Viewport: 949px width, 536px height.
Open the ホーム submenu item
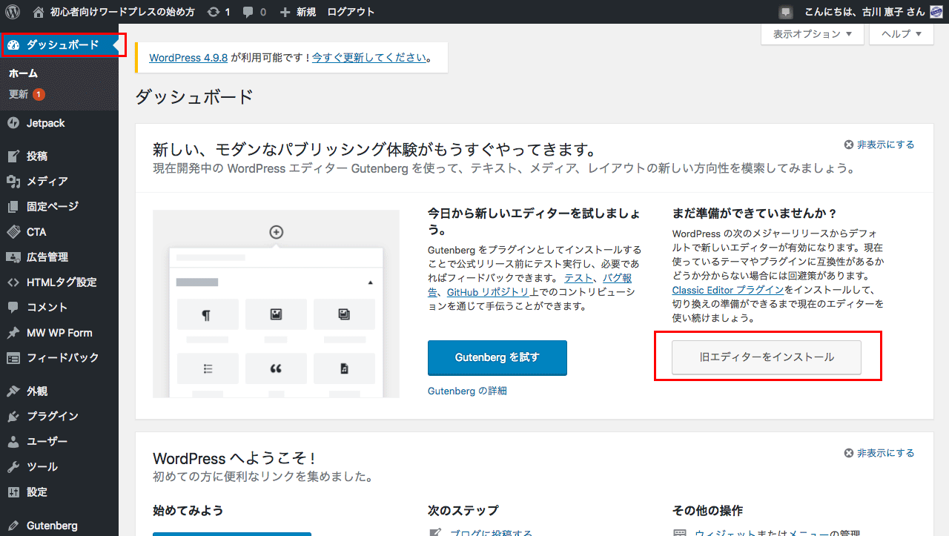pyautogui.click(x=23, y=73)
